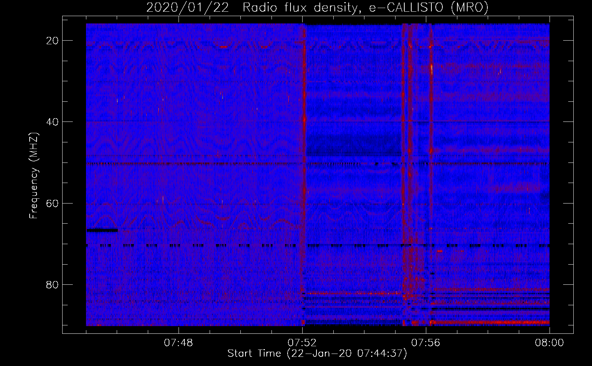This screenshot has width=592, height=366.
Task: Click the 08:00 time tick label
Action: tap(550, 343)
